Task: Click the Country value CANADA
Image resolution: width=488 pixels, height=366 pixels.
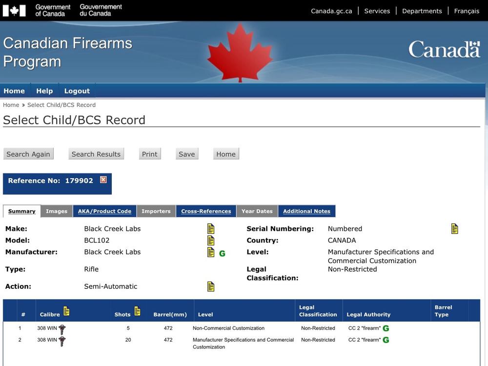Action: click(x=342, y=240)
